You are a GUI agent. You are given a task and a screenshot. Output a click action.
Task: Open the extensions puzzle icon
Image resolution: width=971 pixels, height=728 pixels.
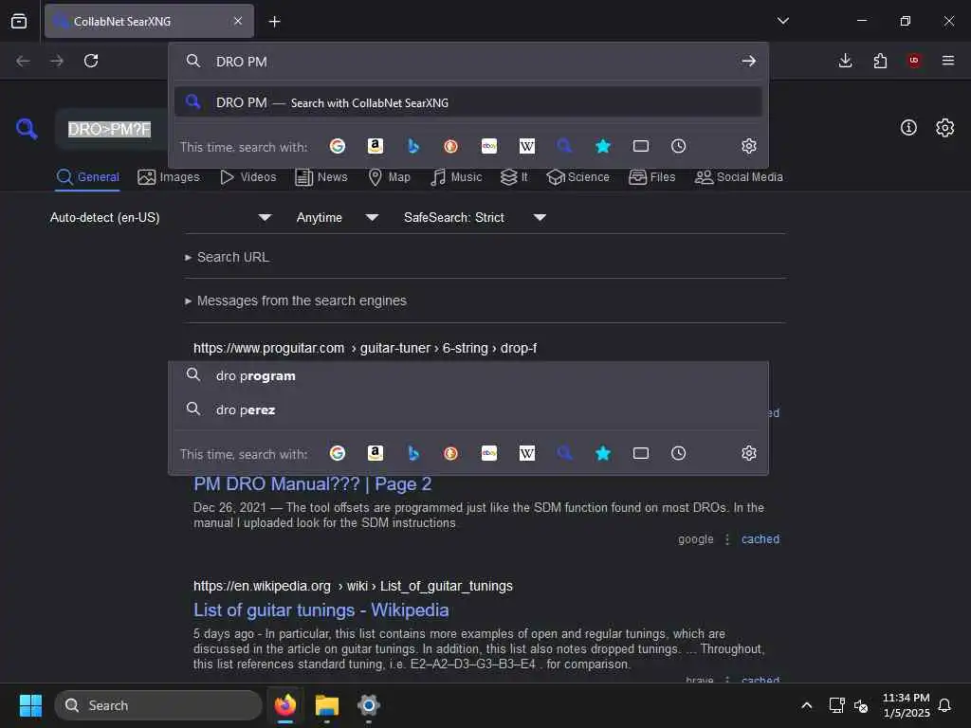pos(880,61)
